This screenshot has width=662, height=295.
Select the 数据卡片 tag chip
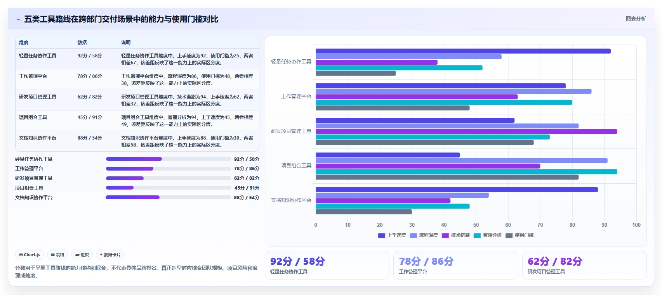[110, 255]
